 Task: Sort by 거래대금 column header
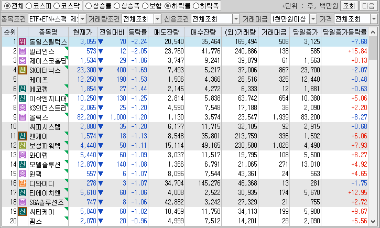pyautogui.click(x=274, y=32)
